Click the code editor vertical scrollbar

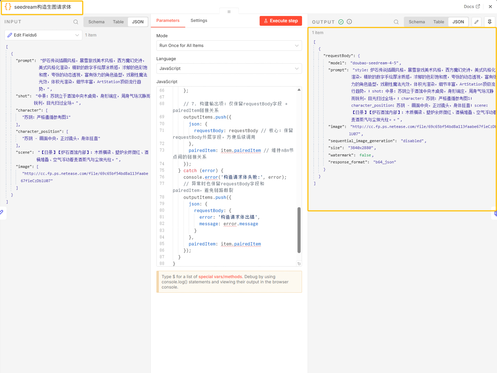pyautogui.click(x=299, y=230)
